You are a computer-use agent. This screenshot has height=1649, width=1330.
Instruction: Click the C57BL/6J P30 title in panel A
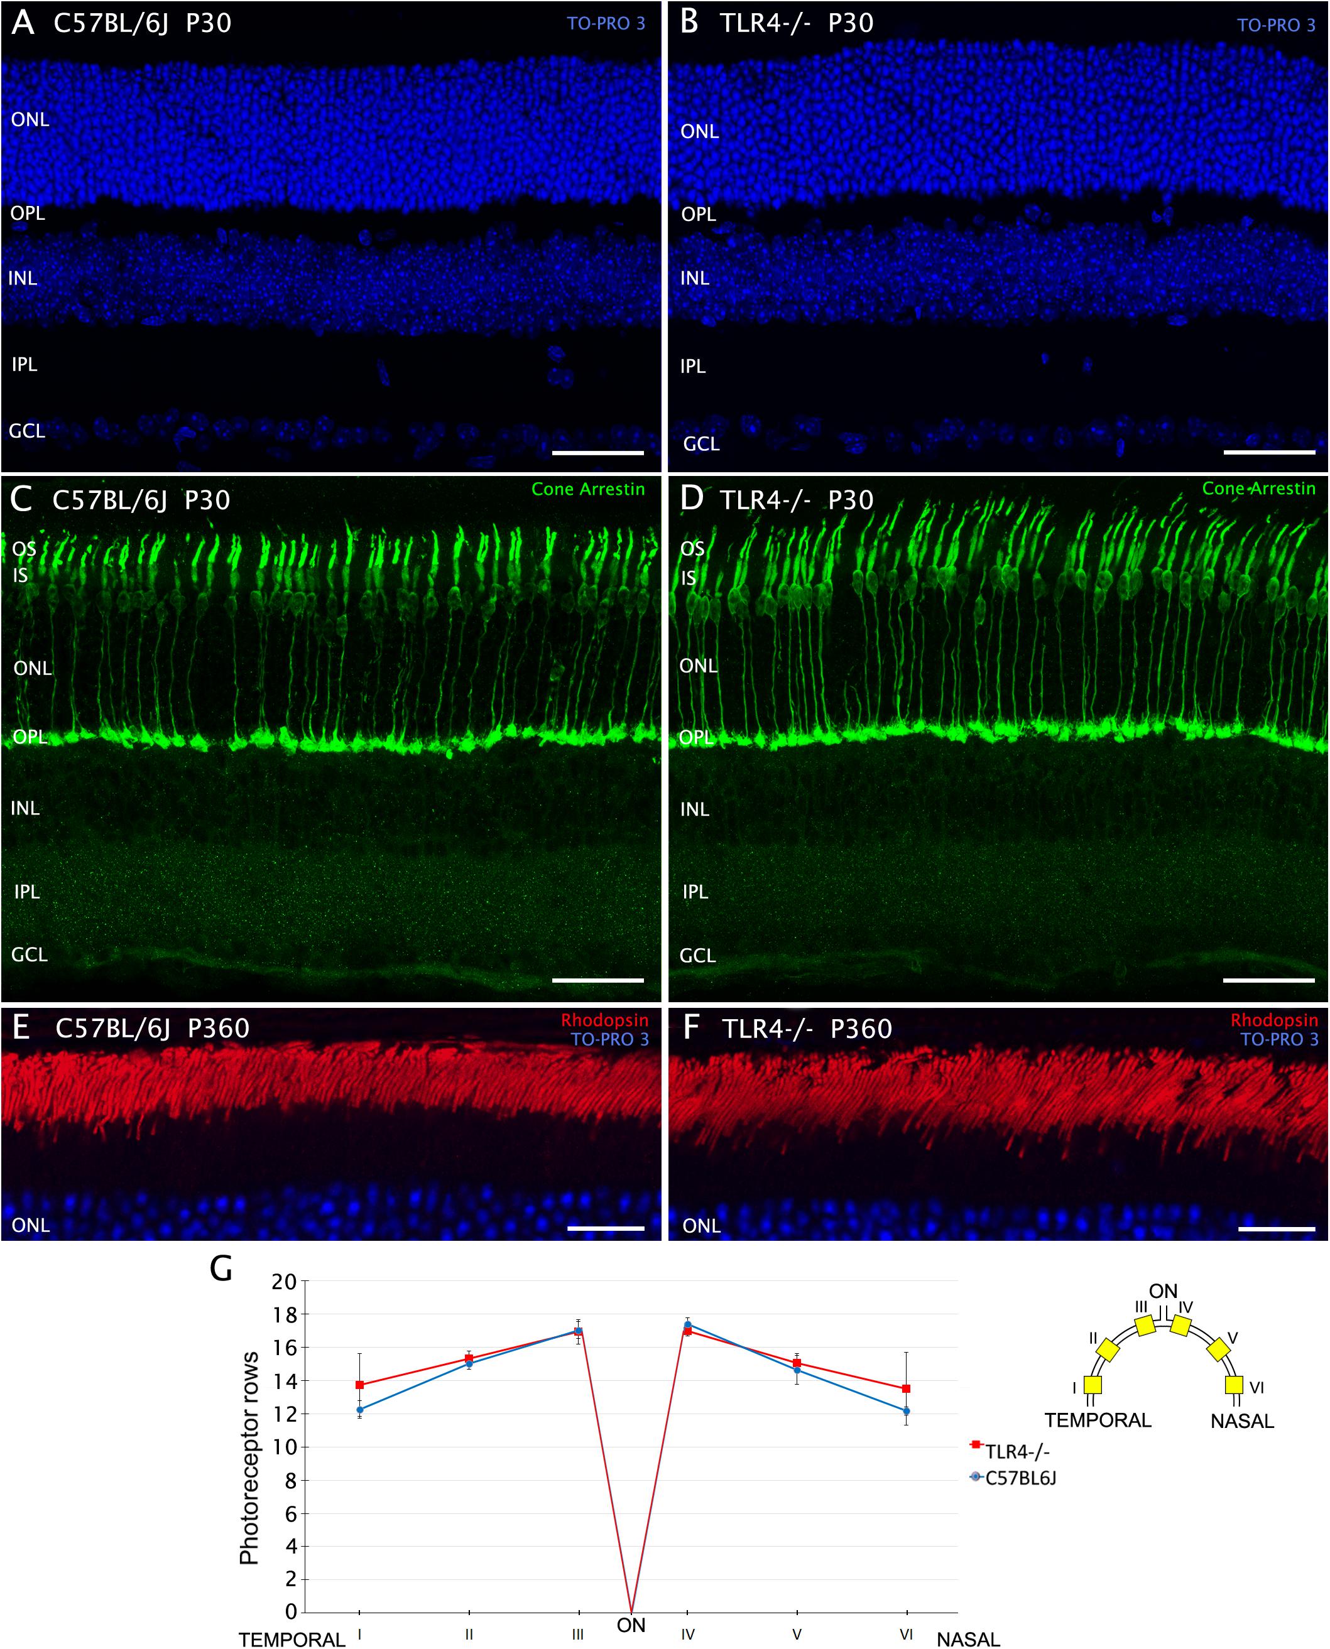coord(142,24)
